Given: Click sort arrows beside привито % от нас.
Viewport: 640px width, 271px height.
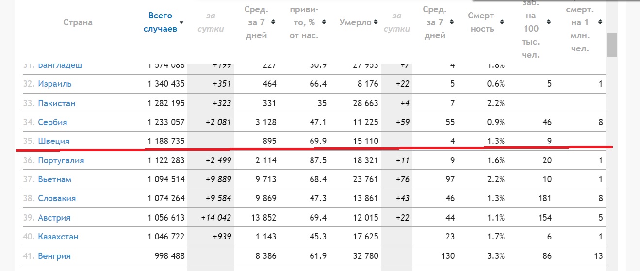Looking at the screenshot, I should (324, 22).
